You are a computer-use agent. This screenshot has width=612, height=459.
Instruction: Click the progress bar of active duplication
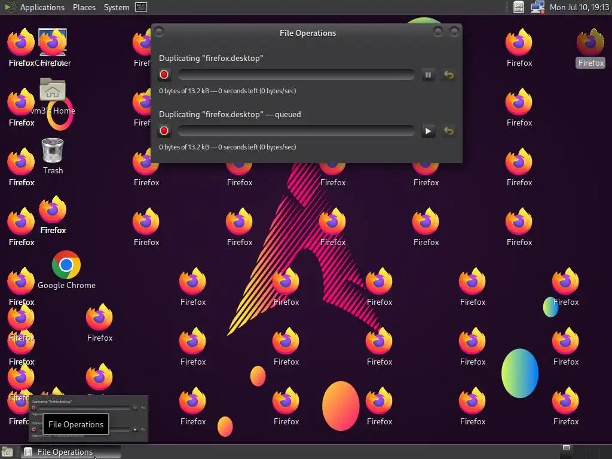pyautogui.click(x=296, y=75)
